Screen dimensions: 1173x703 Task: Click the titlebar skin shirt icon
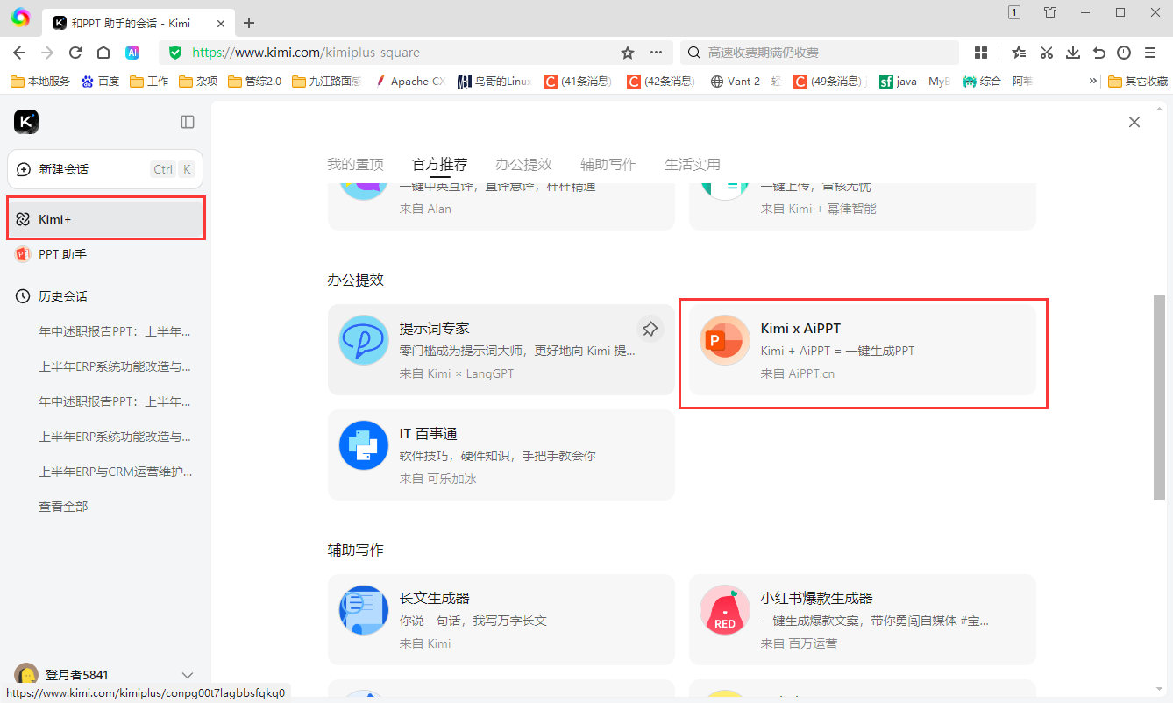[1050, 12]
